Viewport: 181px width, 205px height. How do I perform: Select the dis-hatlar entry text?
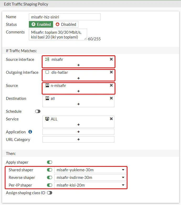tap(60, 72)
